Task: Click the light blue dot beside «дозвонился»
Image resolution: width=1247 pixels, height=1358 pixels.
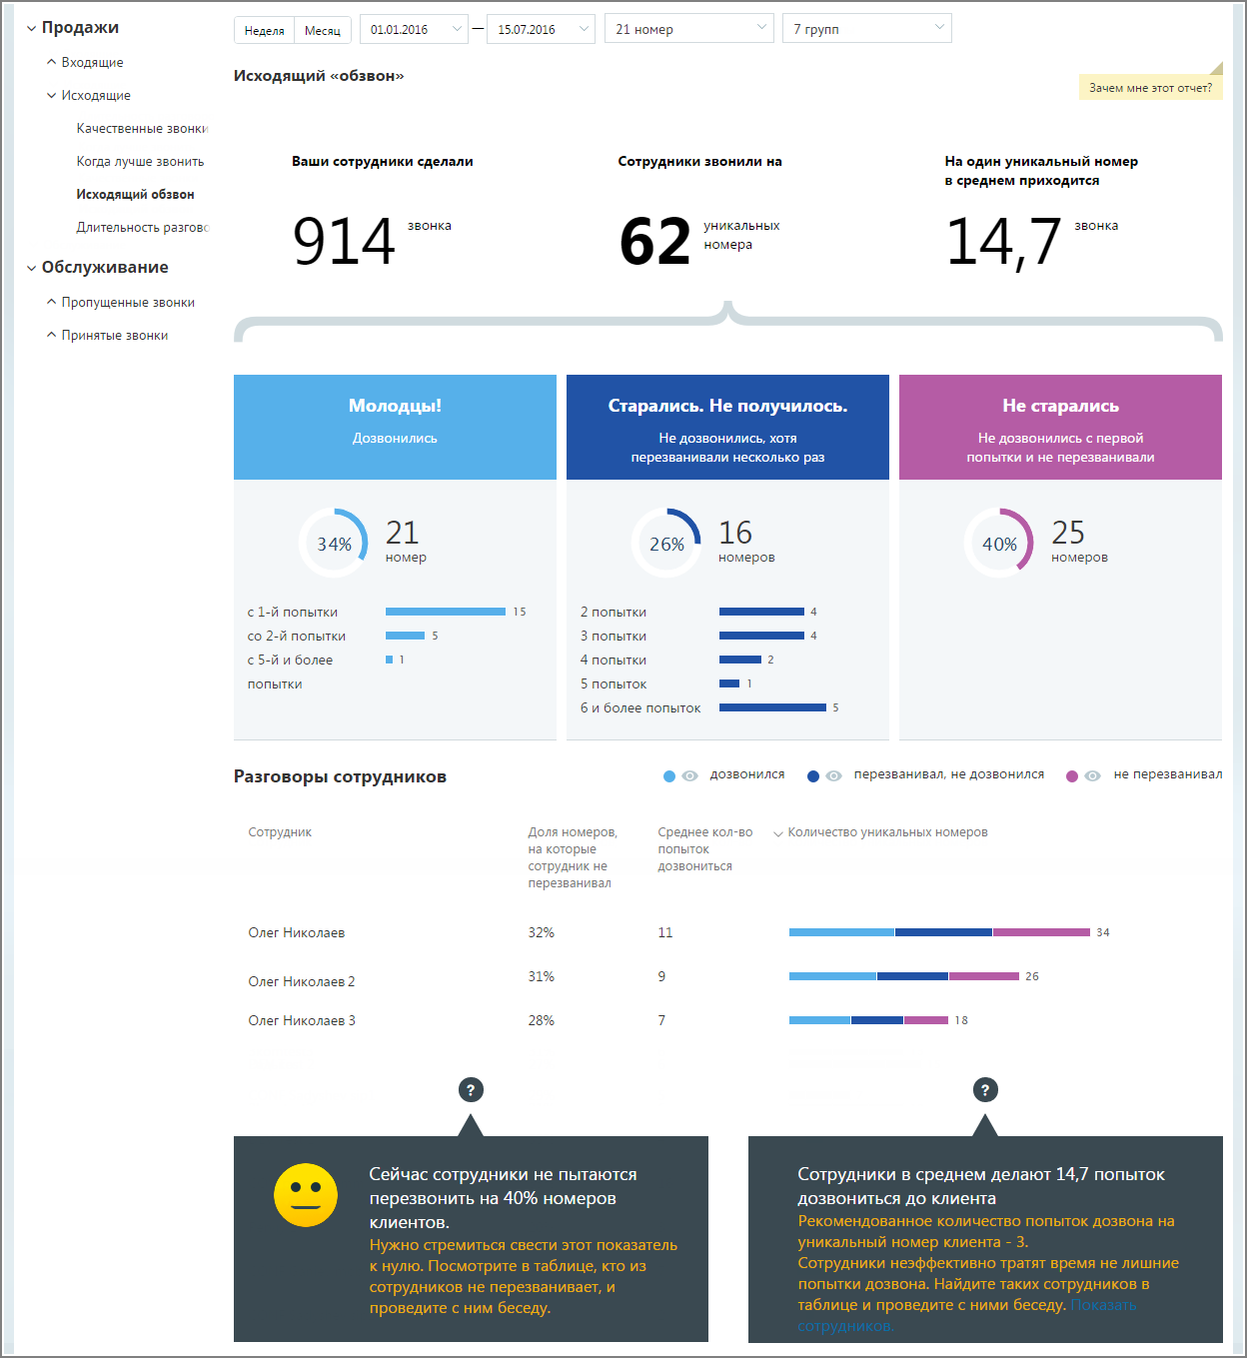Action: point(669,776)
